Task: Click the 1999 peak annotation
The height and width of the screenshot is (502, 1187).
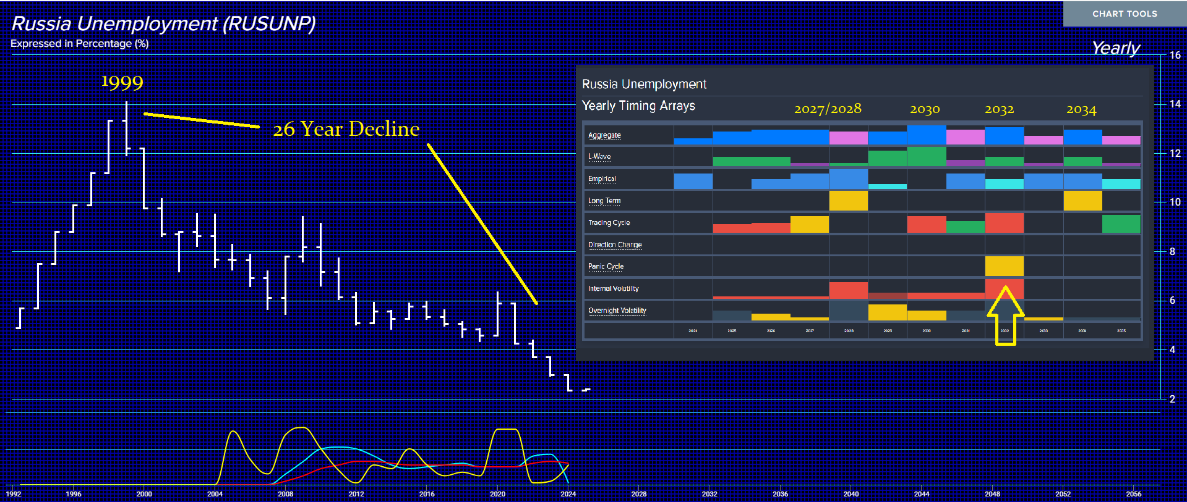Action: coord(122,82)
